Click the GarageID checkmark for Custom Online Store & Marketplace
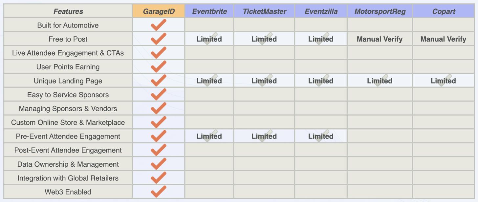 click(159, 122)
